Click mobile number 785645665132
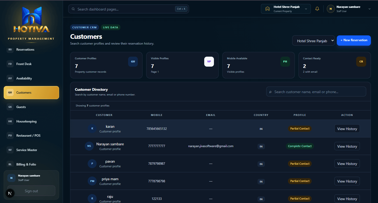Image resolution: width=378 pixels, height=203 pixels. tap(157, 129)
